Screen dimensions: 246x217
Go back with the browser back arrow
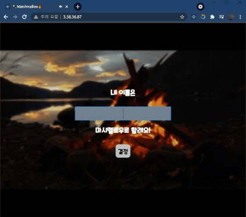pyautogui.click(x=6, y=17)
